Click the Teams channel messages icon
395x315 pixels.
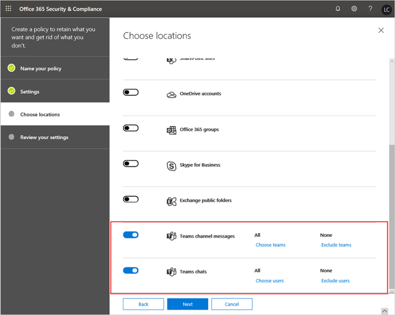point(172,236)
